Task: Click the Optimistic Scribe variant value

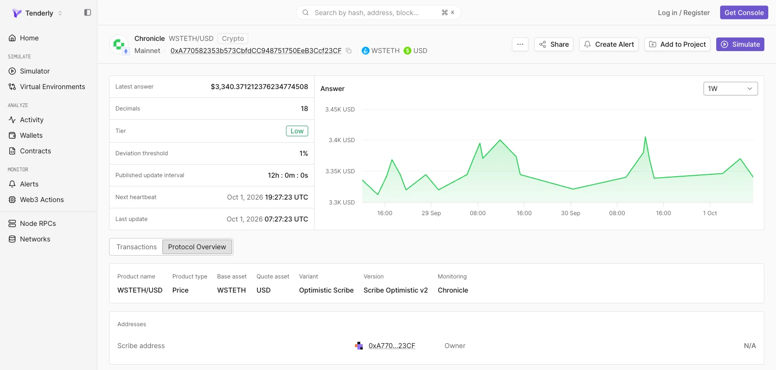Action: click(326, 290)
